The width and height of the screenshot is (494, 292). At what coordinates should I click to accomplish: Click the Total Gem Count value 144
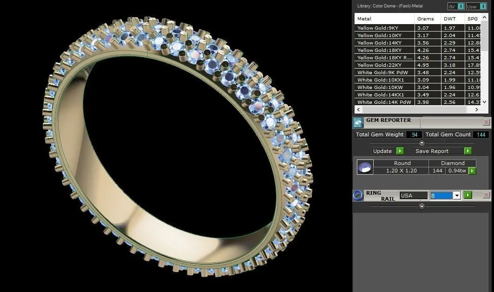[x=481, y=134]
